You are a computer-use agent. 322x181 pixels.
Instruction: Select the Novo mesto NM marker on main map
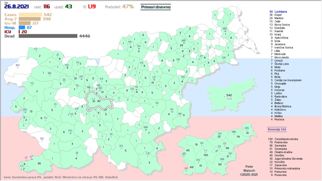(x=146, y=129)
